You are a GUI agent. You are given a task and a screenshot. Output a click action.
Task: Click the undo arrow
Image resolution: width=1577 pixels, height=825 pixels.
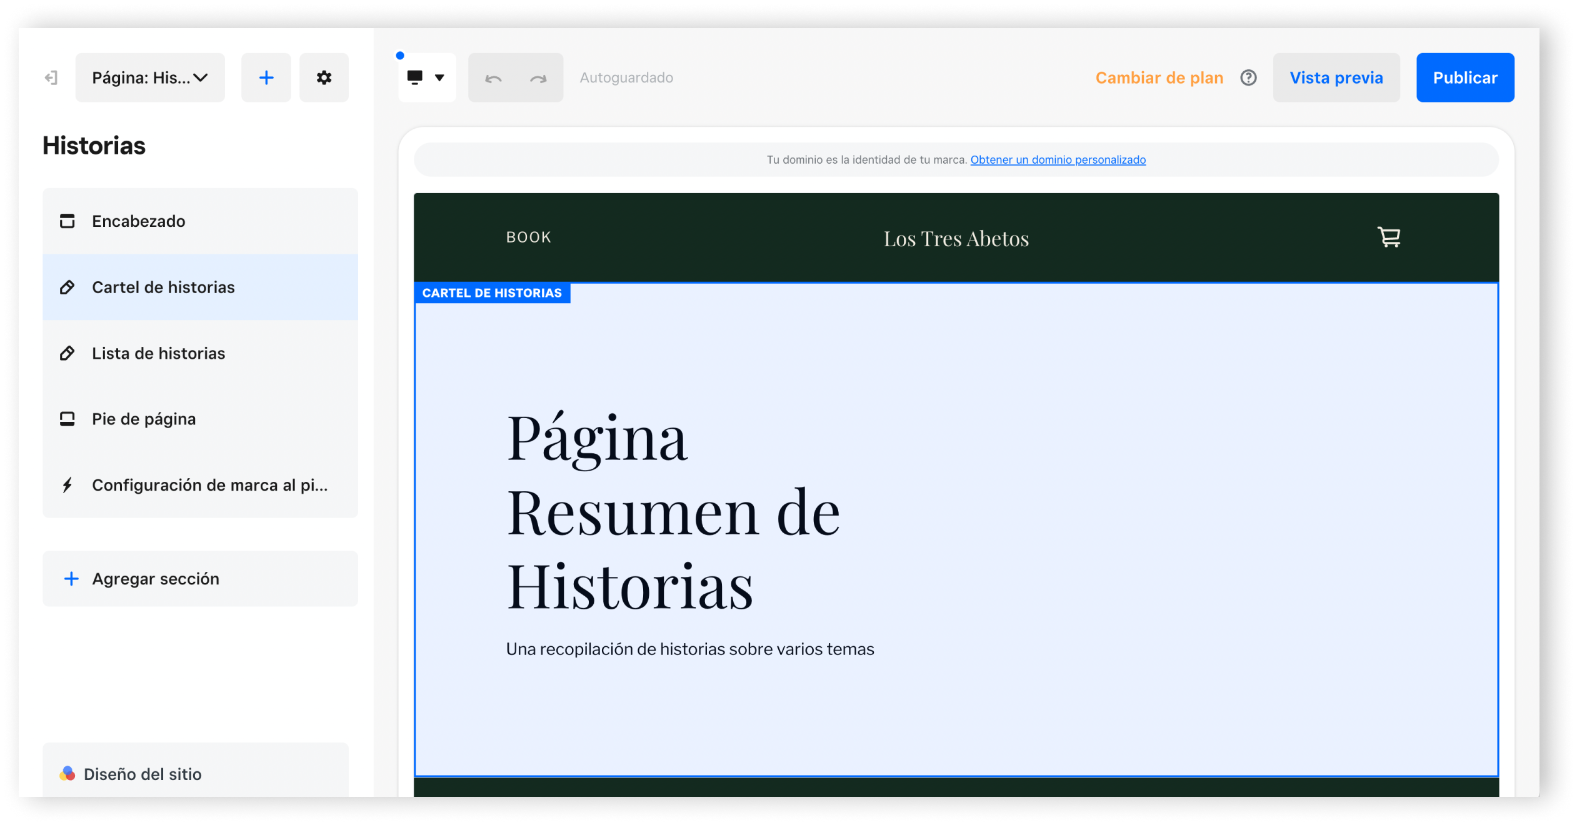pos(493,78)
